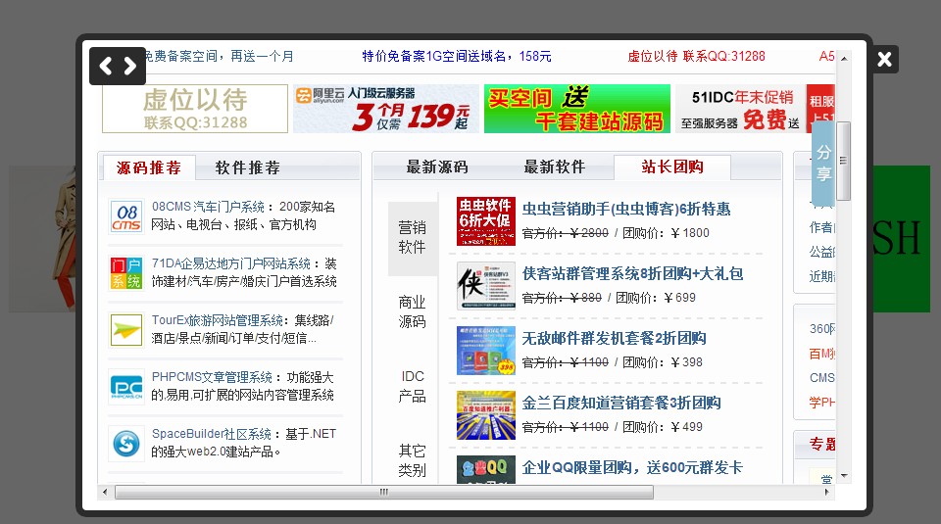Screen dimensions: 941x524
Task: Open PHPCMS文章管理系统 link
Action: (x=212, y=378)
